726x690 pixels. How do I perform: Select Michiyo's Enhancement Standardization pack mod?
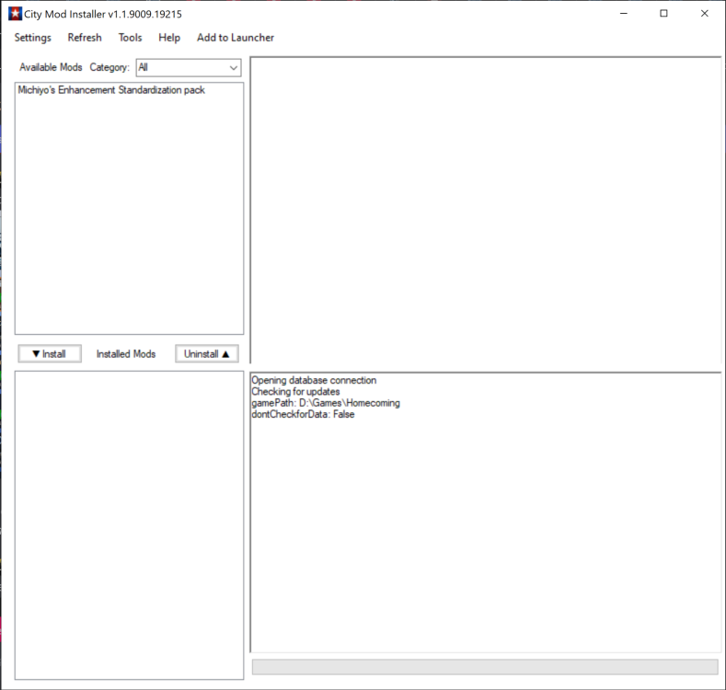(111, 90)
